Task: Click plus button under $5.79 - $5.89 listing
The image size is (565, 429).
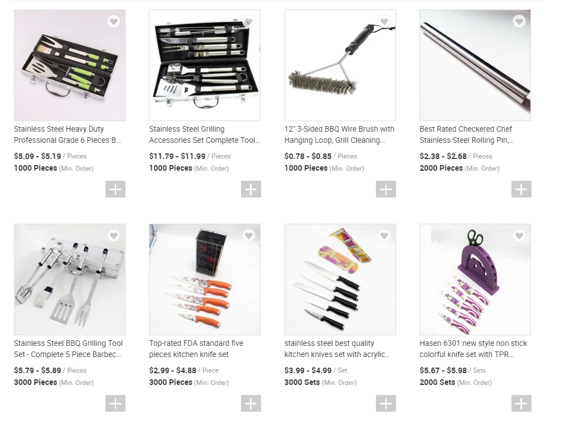Action: point(115,403)
